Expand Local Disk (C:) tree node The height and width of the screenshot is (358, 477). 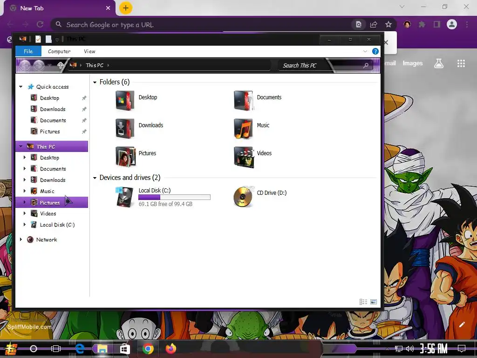(25, 225)
